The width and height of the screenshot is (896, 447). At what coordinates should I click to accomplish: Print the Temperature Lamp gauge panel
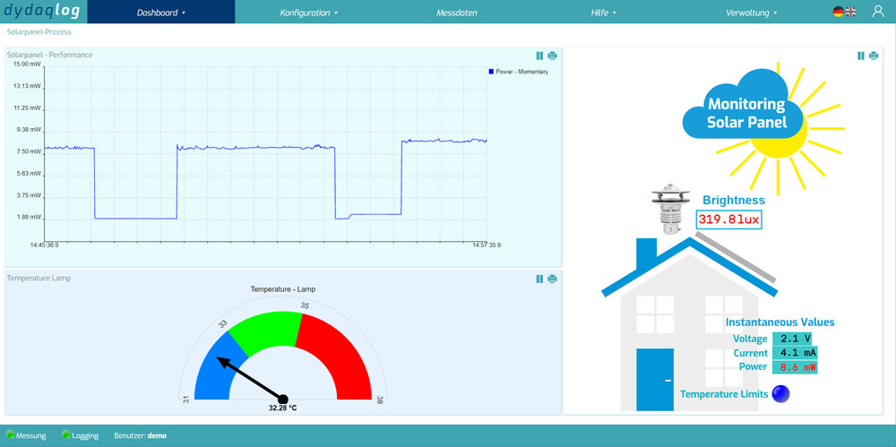(x=552, y=279)
